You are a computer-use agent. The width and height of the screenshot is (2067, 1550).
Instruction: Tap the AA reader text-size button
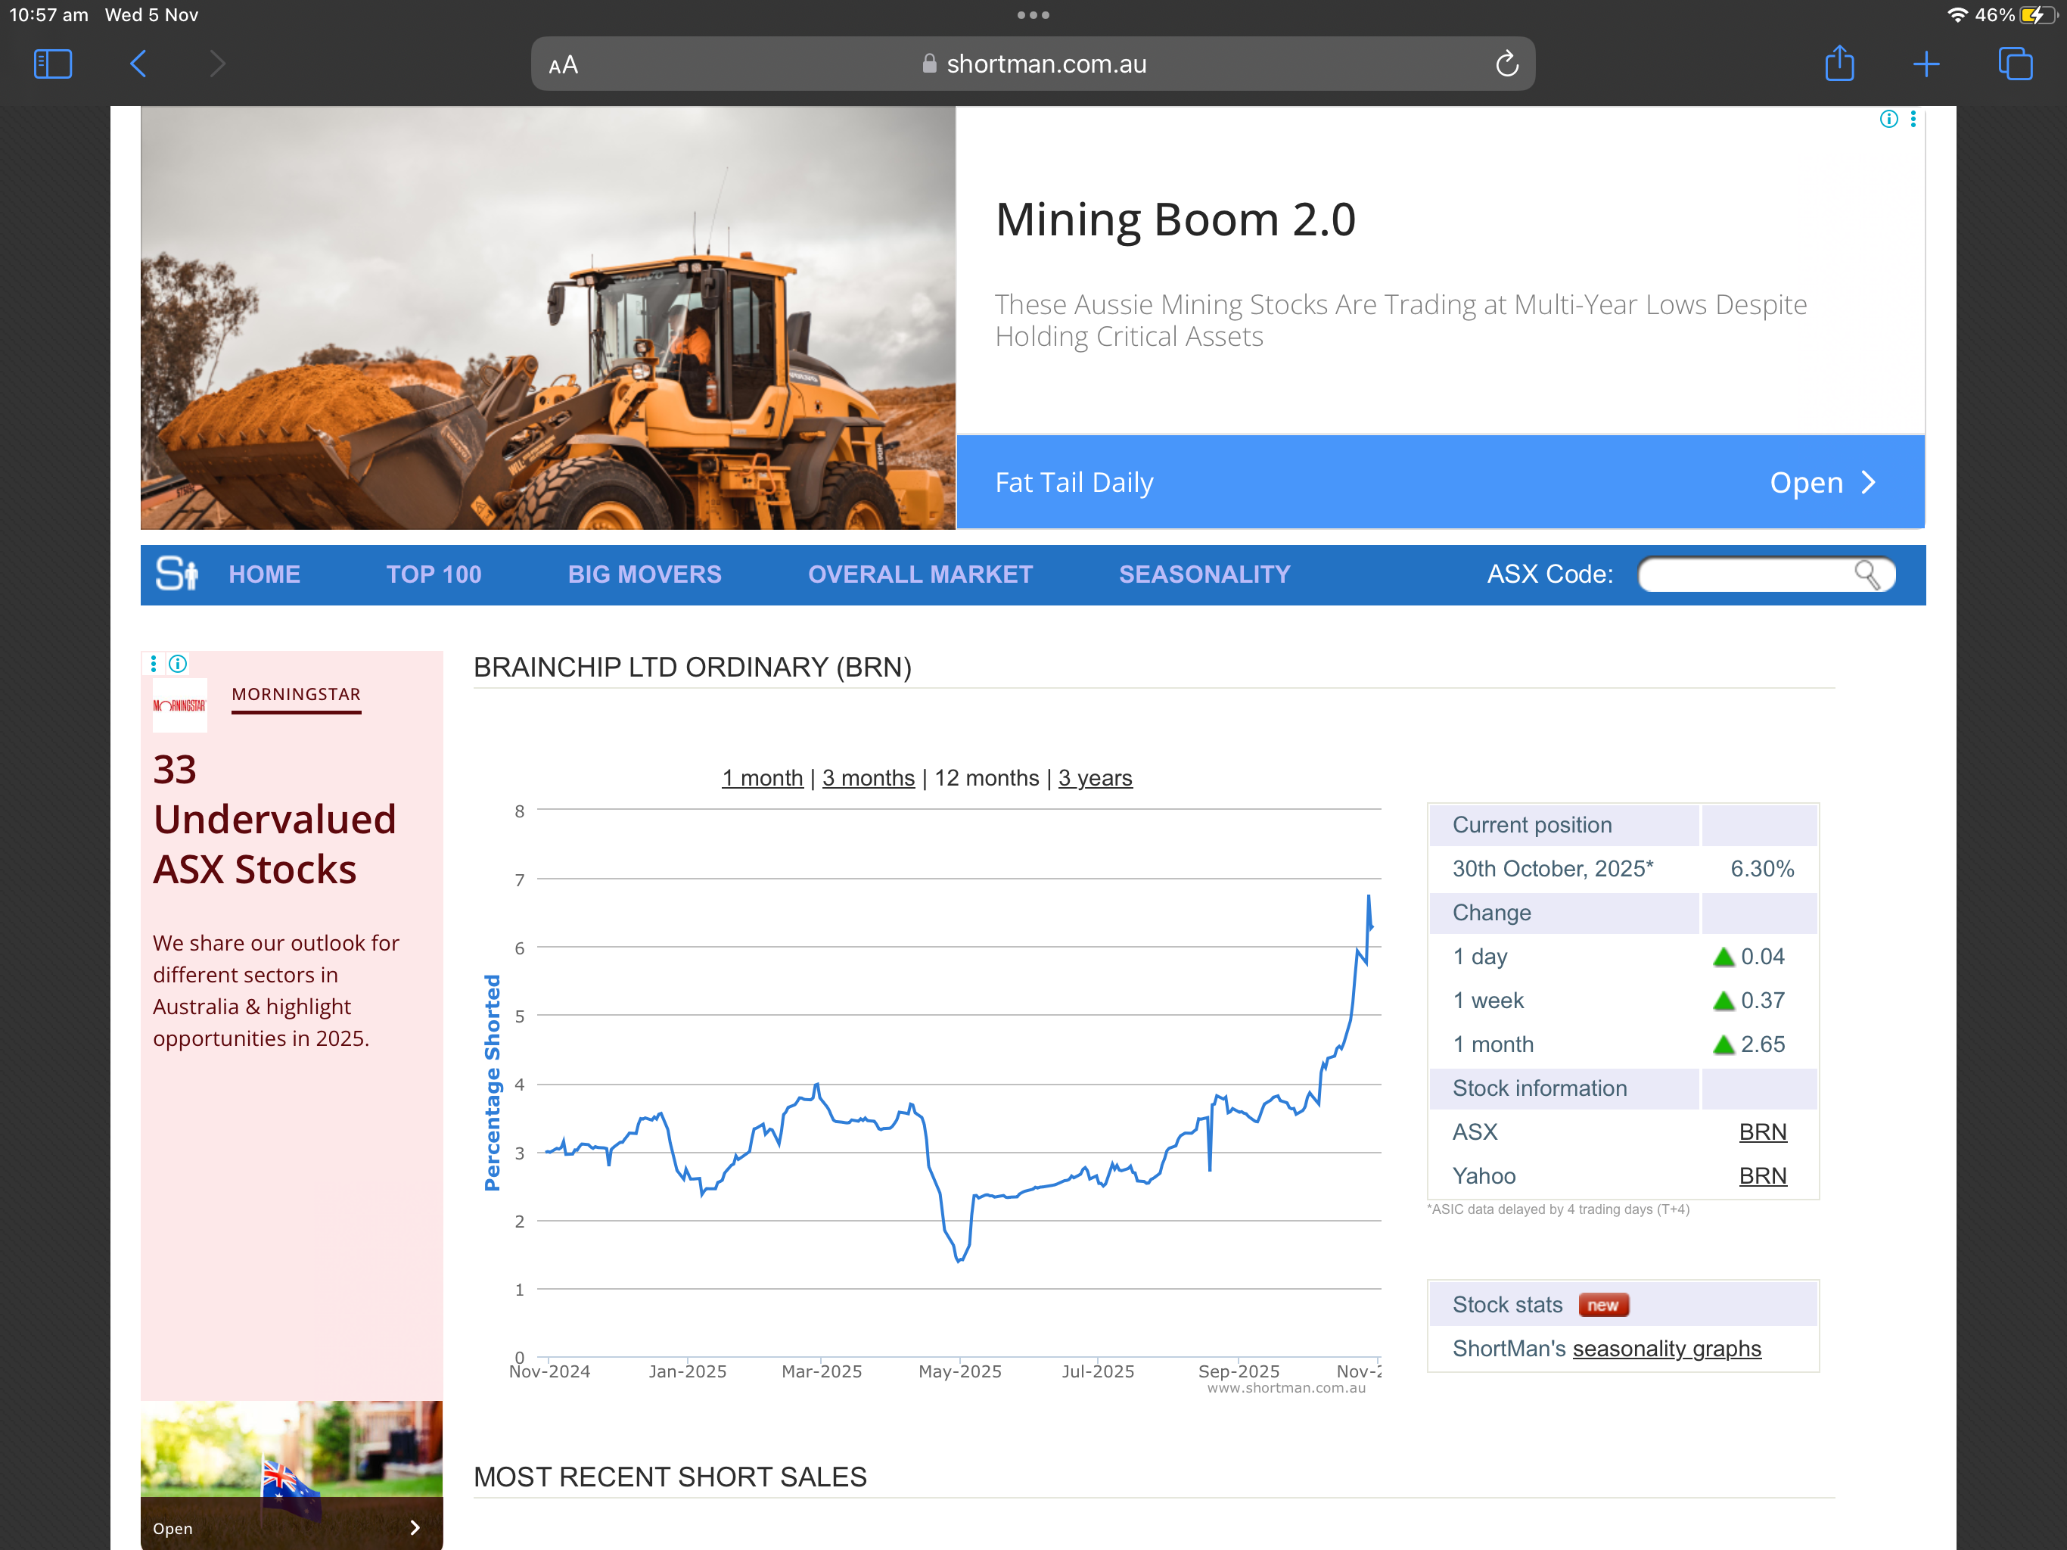564,64
